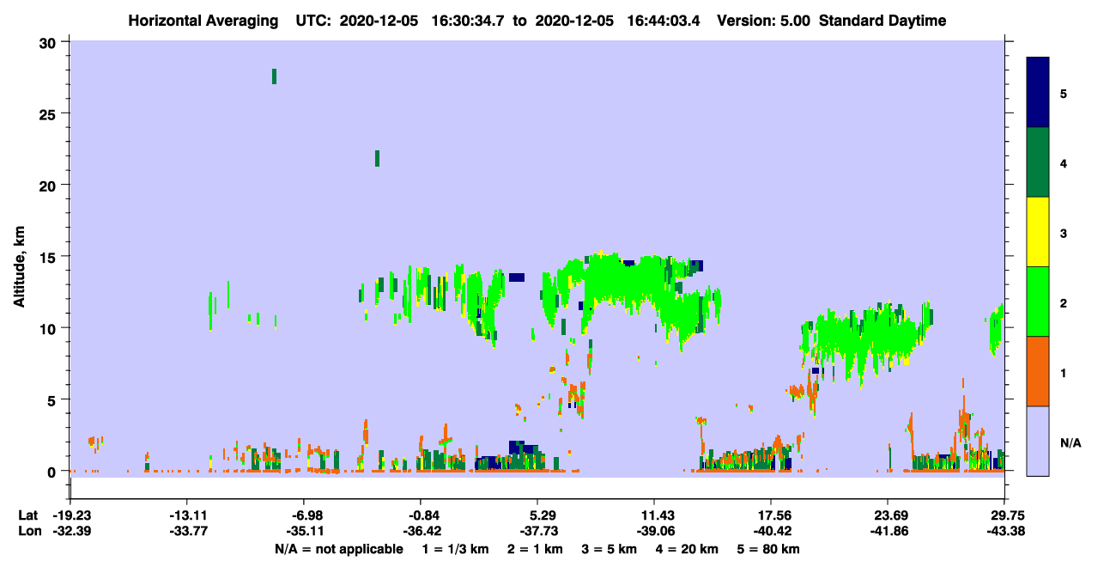Screen dimensions: 1116x573
Task: Click the altitude tick label '25'
Action: (x=50, y=113)
